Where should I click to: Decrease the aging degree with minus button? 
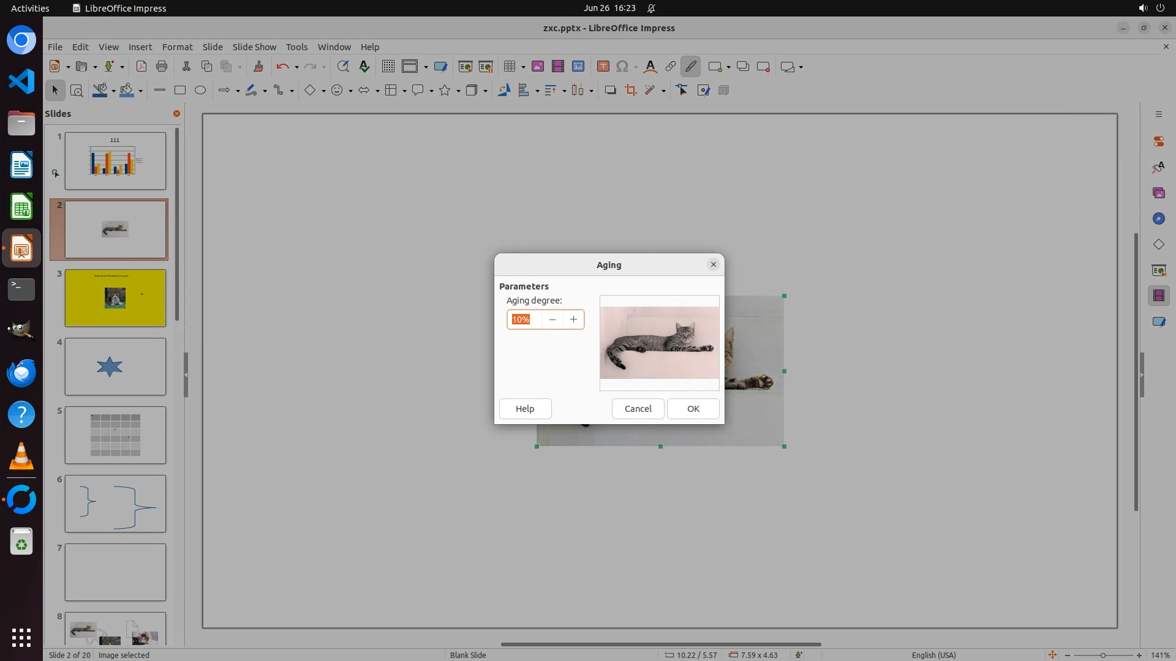[552, 319]
